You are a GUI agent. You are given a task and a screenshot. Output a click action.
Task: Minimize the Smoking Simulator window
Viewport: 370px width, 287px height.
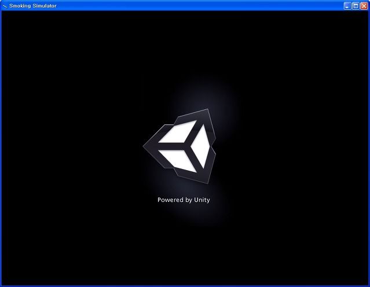point(347,6)
